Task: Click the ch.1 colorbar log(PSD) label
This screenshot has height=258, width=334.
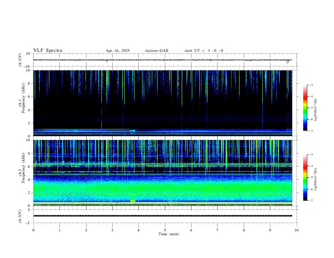Action: coord(315,110)
